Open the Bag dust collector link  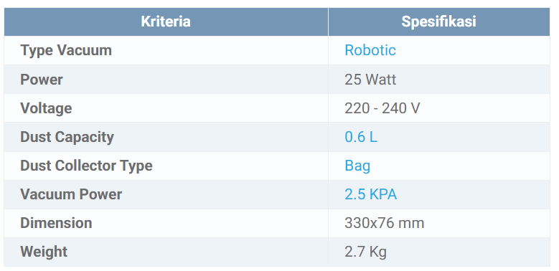tap(357, 166)
